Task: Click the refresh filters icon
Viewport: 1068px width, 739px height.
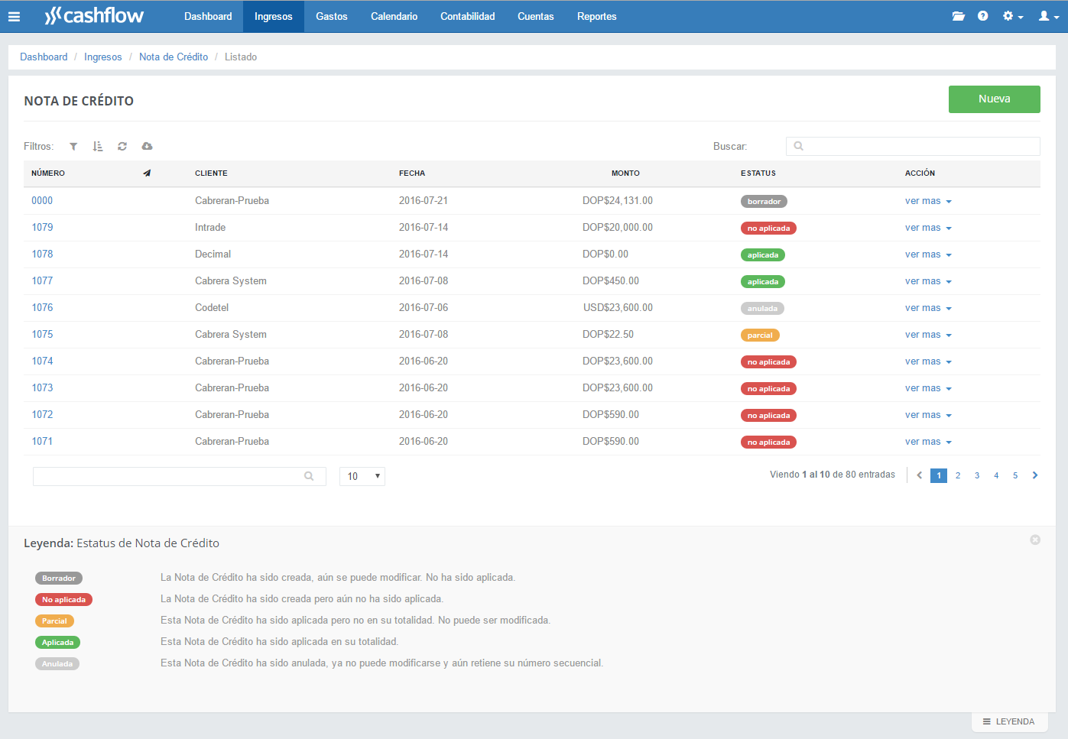Action: (122, 146)
